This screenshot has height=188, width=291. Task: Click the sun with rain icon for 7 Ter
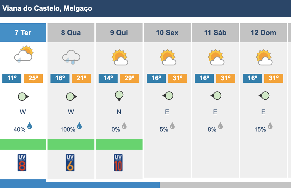pyautogui.click(x=23, y=54)
